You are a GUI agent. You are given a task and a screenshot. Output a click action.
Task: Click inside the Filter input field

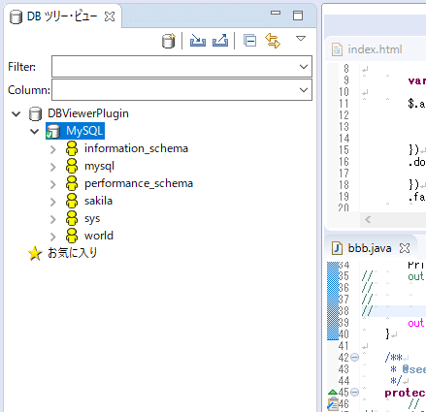click(x=175, y=67)
